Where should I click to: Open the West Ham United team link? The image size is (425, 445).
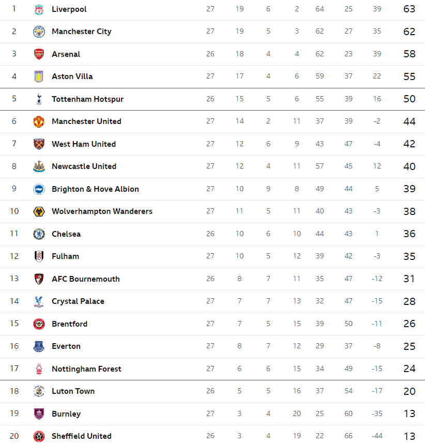tap(84, 144)
